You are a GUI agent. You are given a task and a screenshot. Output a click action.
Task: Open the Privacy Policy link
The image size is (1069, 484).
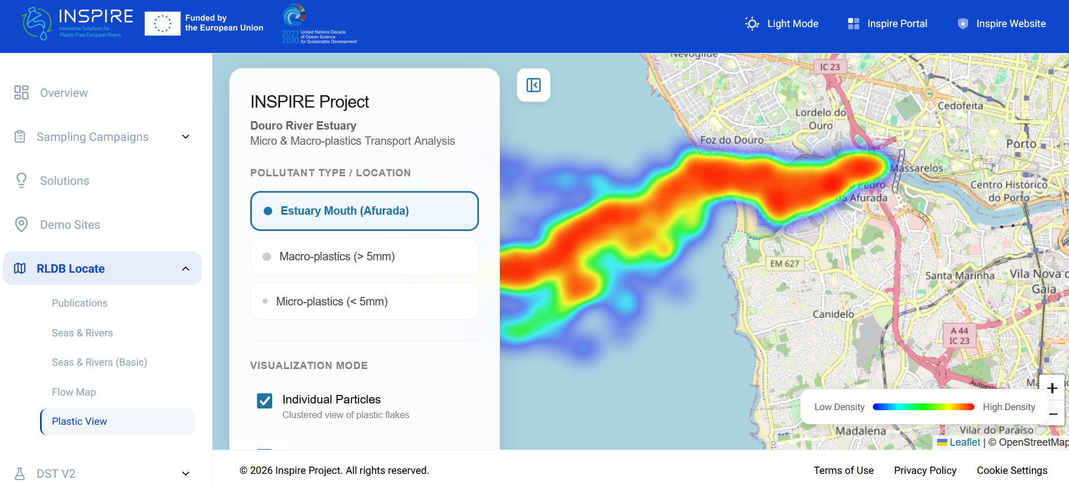pos(925,470)
